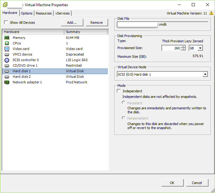Click the SCSI controller 0 icon

[7, 60]
